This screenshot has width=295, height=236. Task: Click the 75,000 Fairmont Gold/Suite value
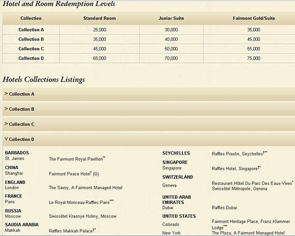point(254,59)
